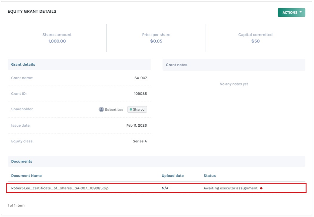Click Awaiting executor assignment status text
Viewport: 314px width, 217px height.
click(x=230, y=188)
